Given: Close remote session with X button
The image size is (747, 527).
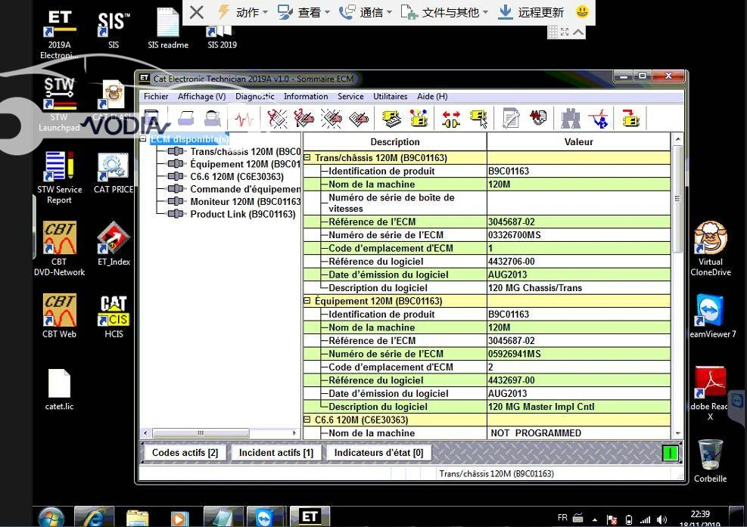Looking at the screenshot, I should click(196, 12).
